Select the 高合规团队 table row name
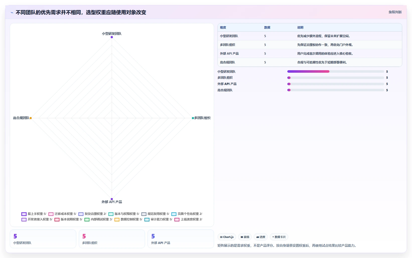 (228, 62)
